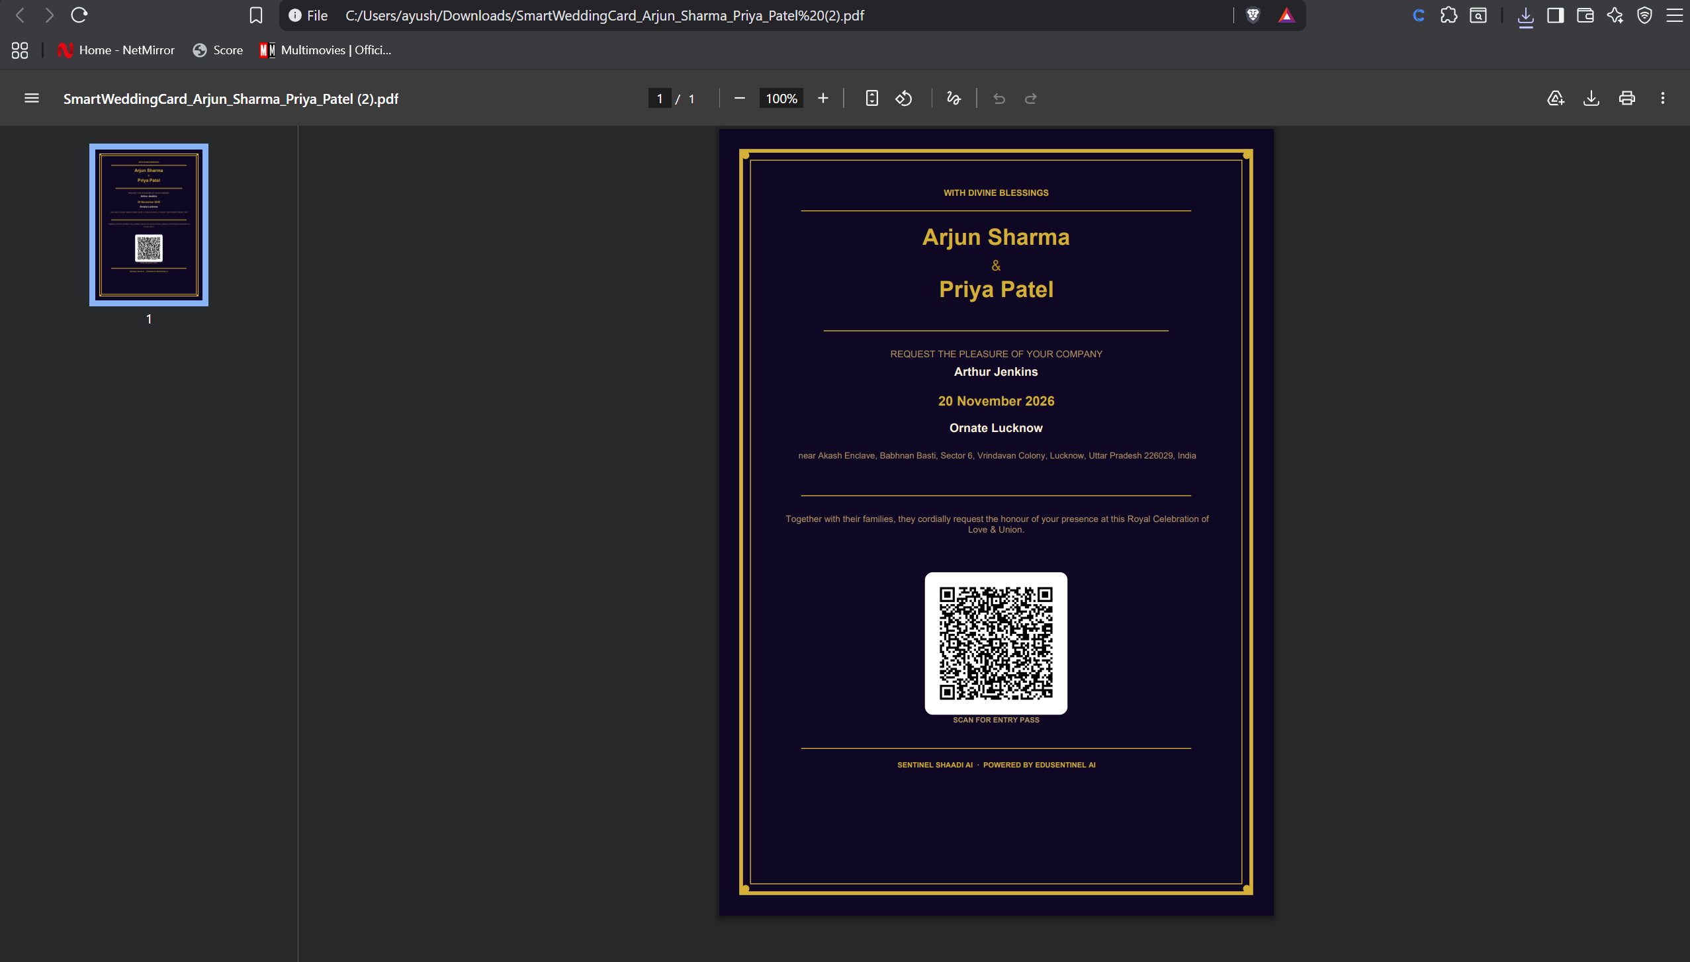Click the 'Together with their families' paragraph
Viewport: 1690px width, 962px height.
pos(997,524)
